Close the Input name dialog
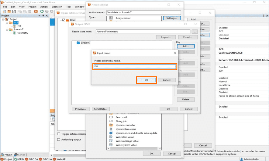269x161 pixels. (x=175, y=53)
